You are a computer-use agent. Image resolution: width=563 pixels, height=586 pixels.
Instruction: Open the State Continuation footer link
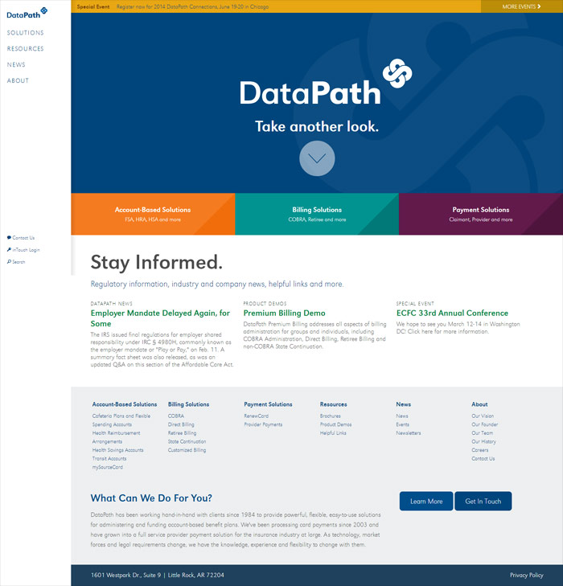coord(187,442)
